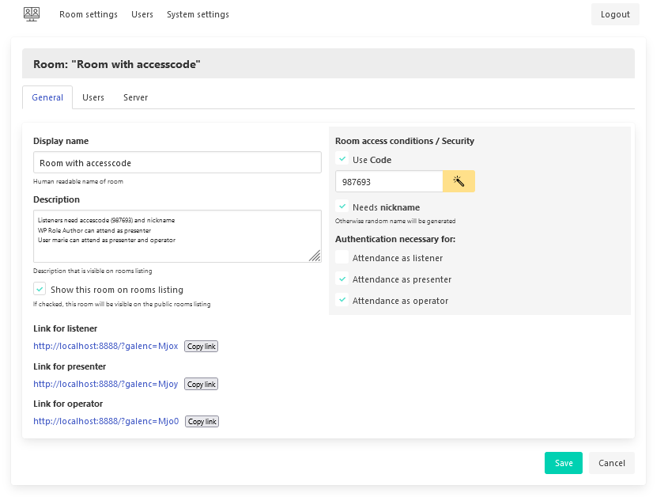Open Users in top navigation

pyautogui.click(x=142, y=14)
